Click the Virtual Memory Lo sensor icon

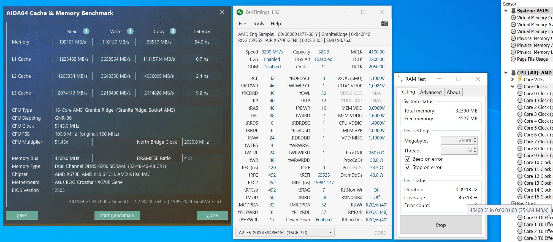pos(513,31)
